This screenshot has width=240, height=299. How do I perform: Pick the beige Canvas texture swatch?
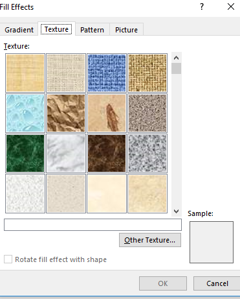[66, 73]
